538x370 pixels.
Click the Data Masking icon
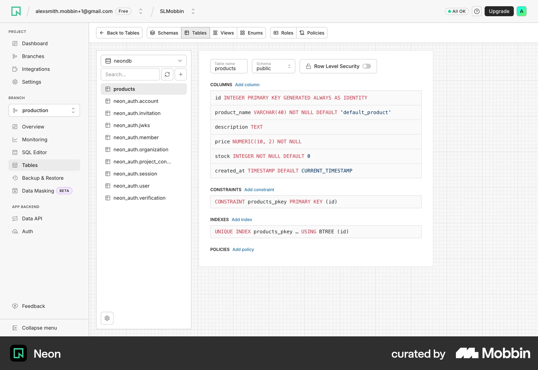15,191
